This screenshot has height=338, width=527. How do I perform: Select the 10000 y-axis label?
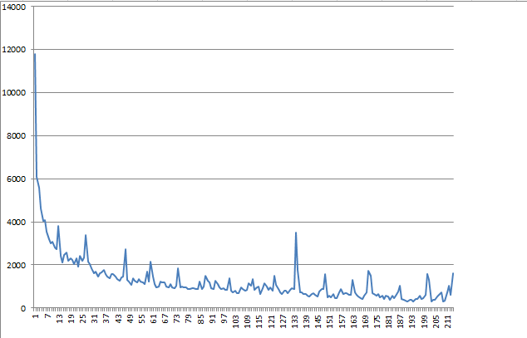point(14,93)
